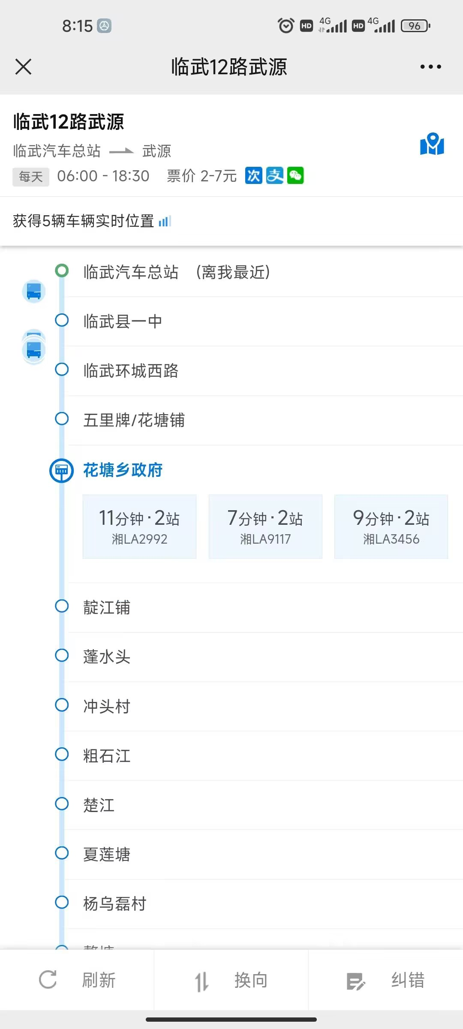The width and height of the screenshot is (463, 1029).
Task: Tap the Alipay payment icon
Action: click(275, 175)
